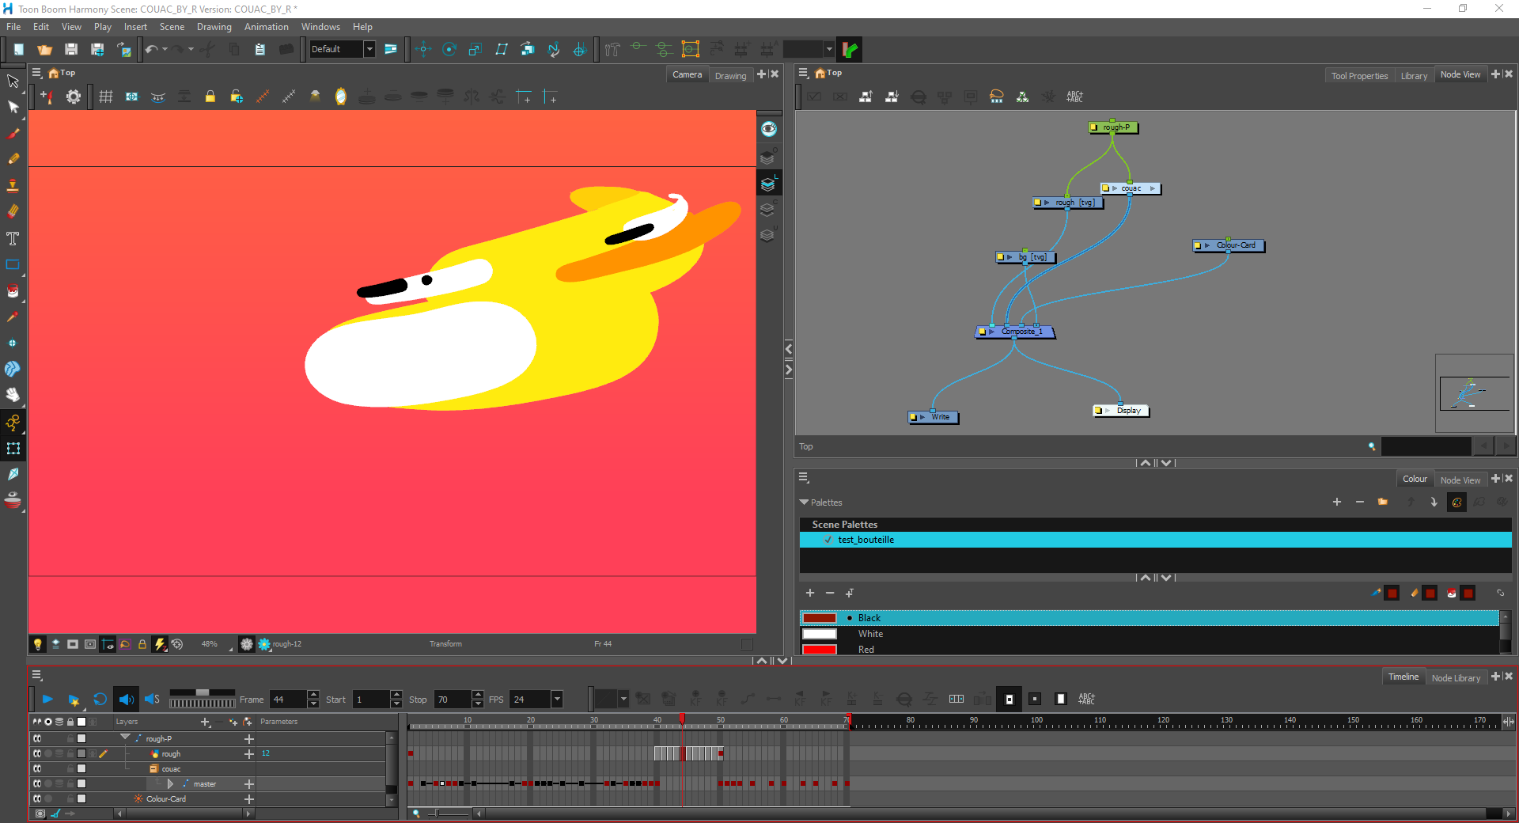Select the Composite_1 node
This screenshot has height=823, width=1519.
point(1016,332)
